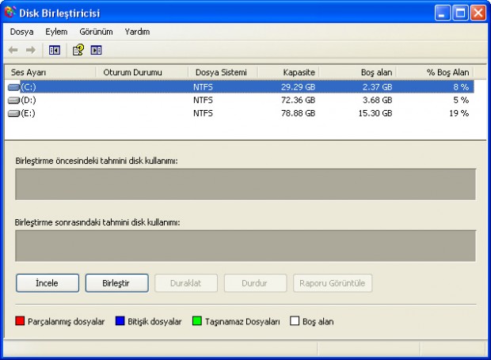This screenshot has height=360, width=491.
Task: Click the green Taşınamaz Dosyaları legend swatch
Action: click(x=197, y=322)
